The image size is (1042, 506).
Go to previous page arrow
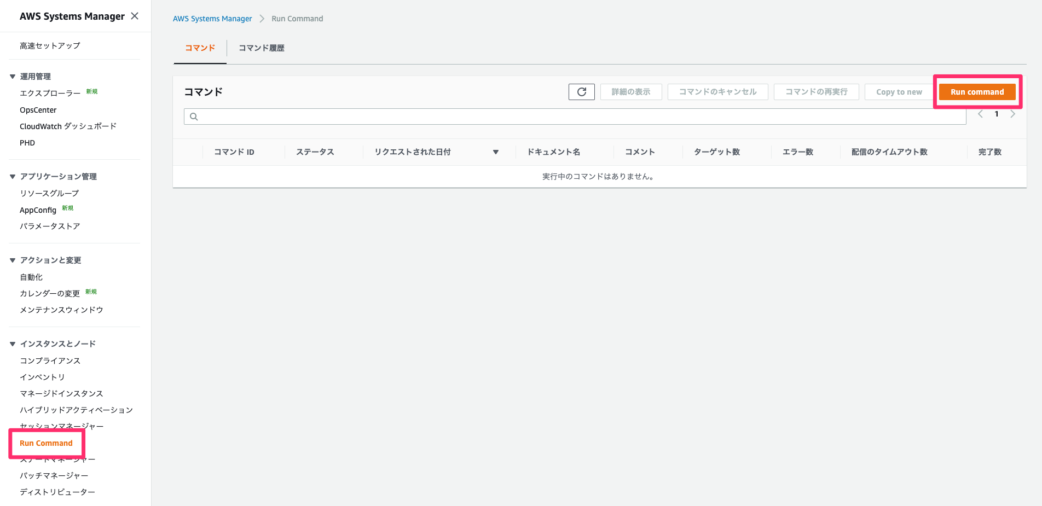(x=981, y=114)
